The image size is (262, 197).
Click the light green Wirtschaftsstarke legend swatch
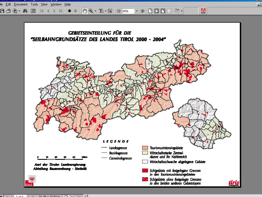[145, 153]
